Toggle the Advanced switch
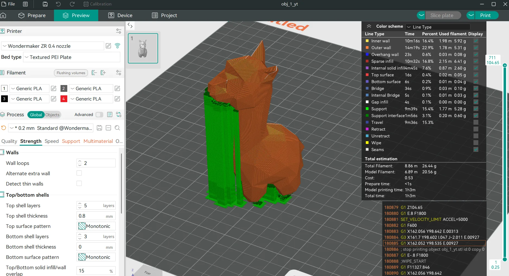Viewport: 509px width, 276px height. coord(99,115)
